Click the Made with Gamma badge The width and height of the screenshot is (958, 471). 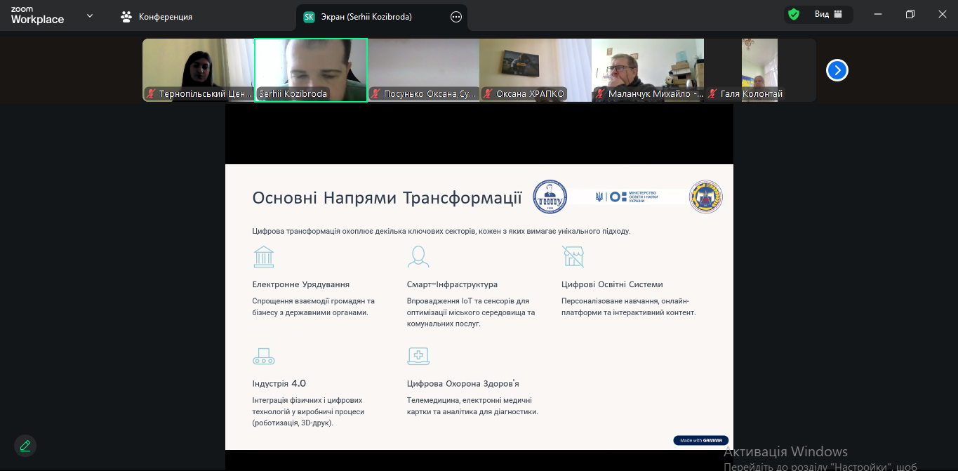[700, 440]
